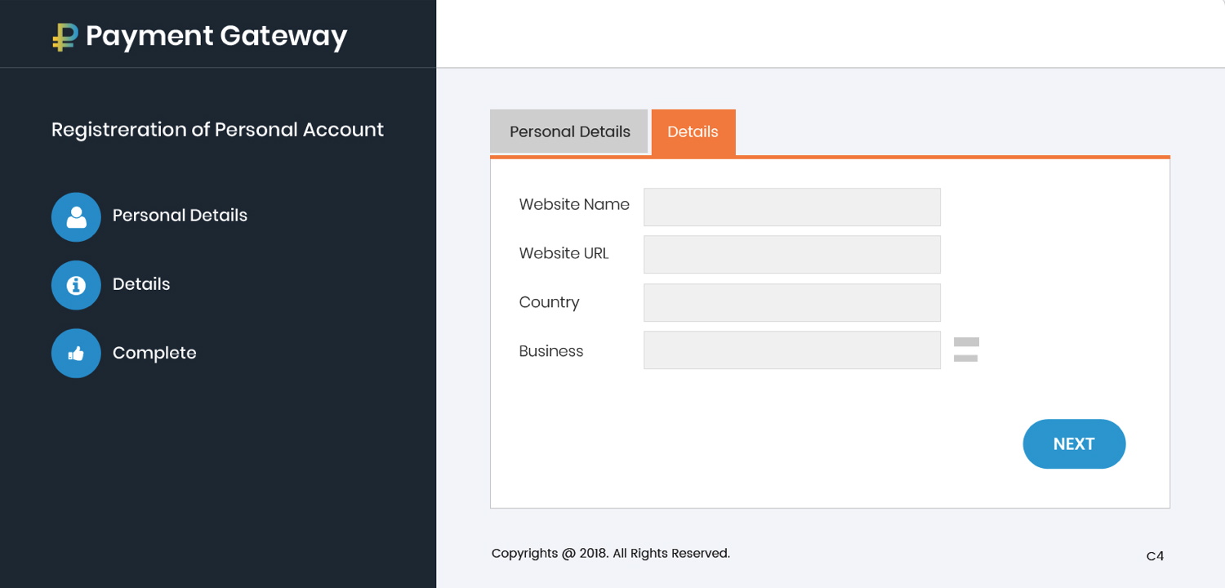This screenshot has width=1225, height=588.
Task: Click the Complete thumbs-up icon
Action: 76,354
